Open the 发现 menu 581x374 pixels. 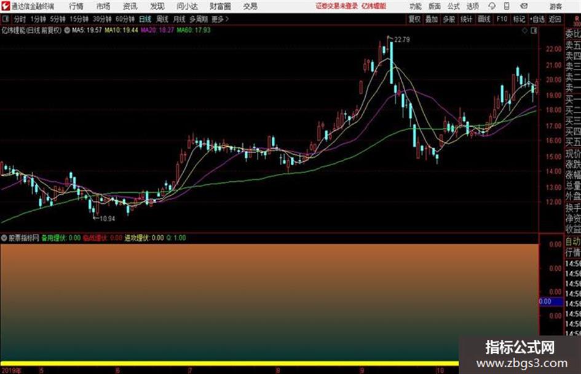(157, 6)
